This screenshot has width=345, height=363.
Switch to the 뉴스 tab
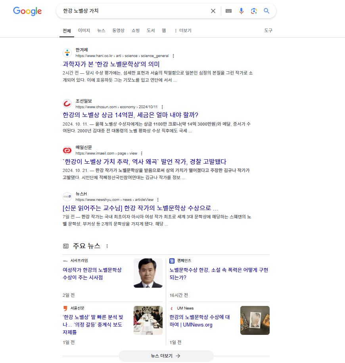(101, 30)
